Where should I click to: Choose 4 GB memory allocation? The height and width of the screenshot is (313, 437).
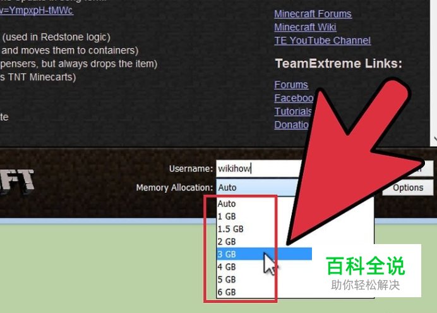coord(264,267)
